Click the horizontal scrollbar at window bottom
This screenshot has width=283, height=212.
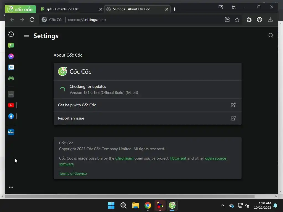pos(130,196)
